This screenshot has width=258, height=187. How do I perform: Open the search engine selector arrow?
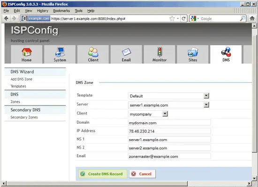tap(198, 19)
